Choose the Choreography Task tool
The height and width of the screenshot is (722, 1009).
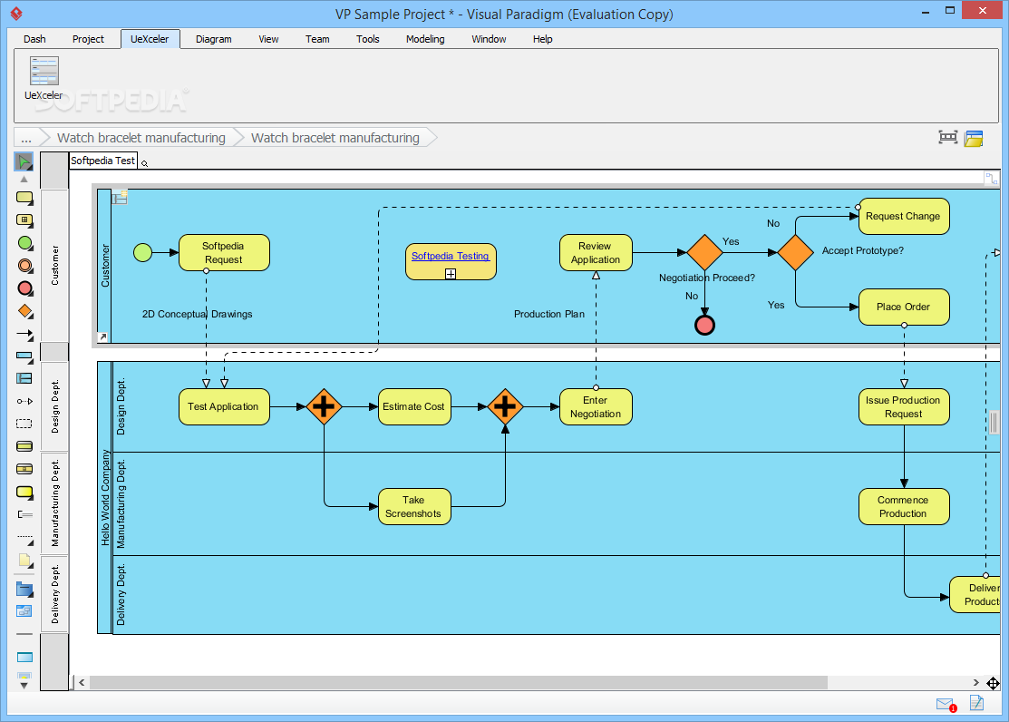pyautogui.click(x=24, y=469)
